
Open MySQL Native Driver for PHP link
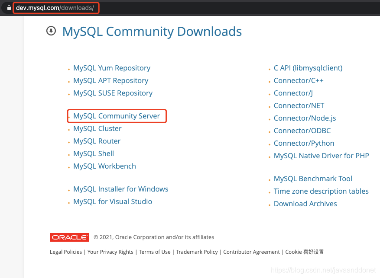(322, 156)
